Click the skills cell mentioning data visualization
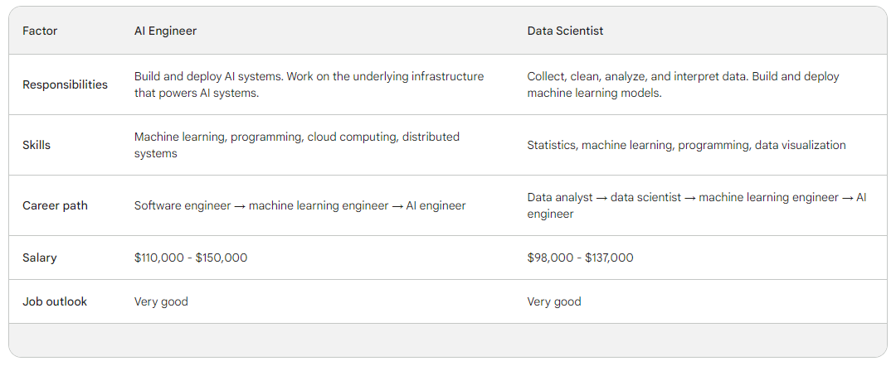This screenshot has height=366, width=896. click(x=686, y=145)
